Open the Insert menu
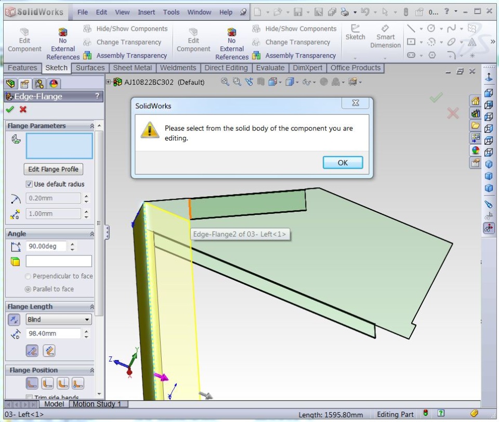The height and width of the screenshot is (422, 499). coord(147,12)
